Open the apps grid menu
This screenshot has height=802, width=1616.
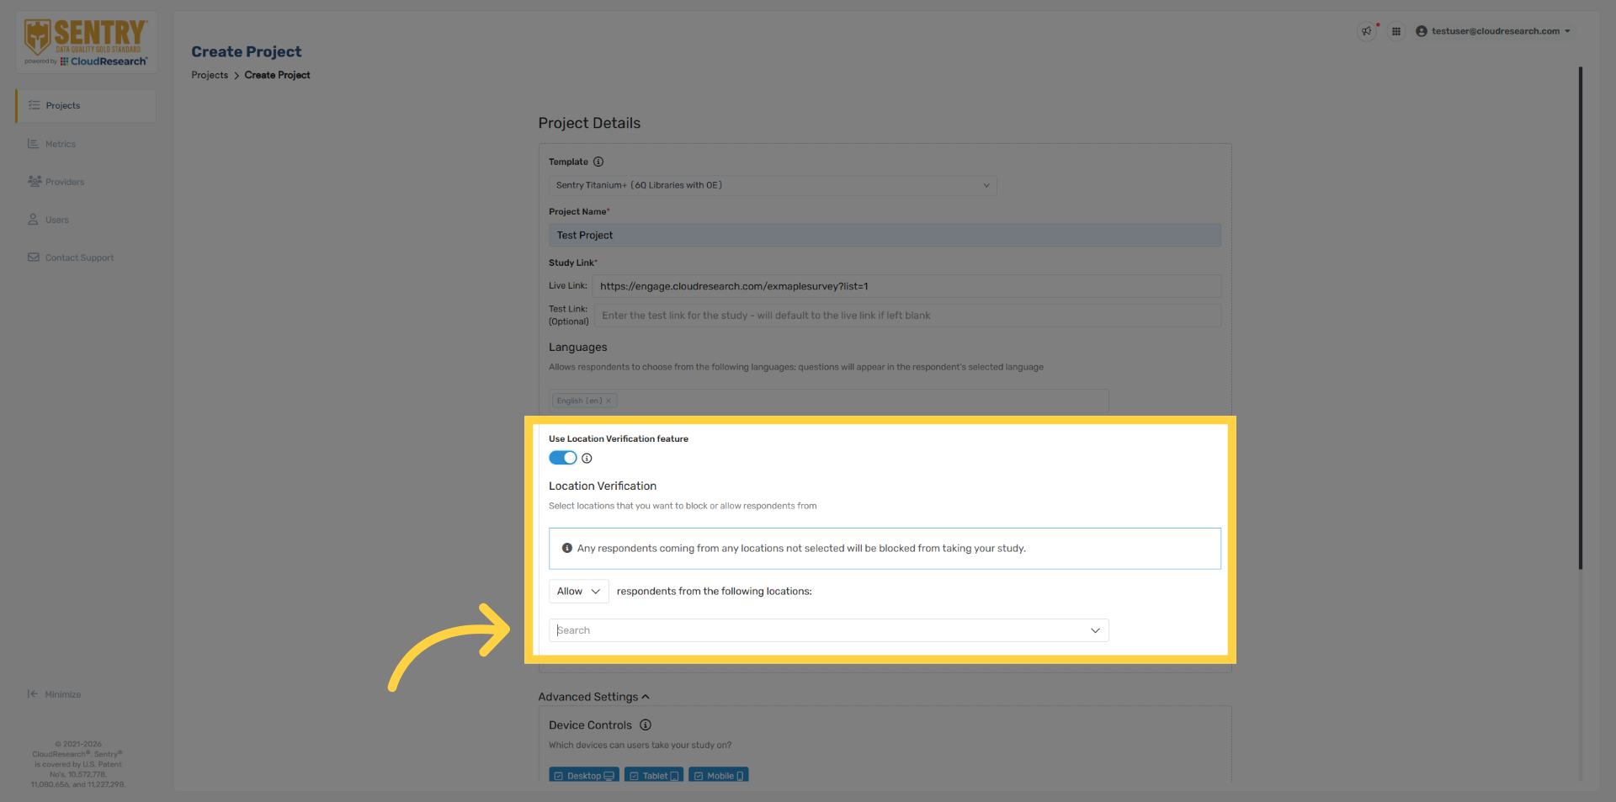pos(1396,31)
